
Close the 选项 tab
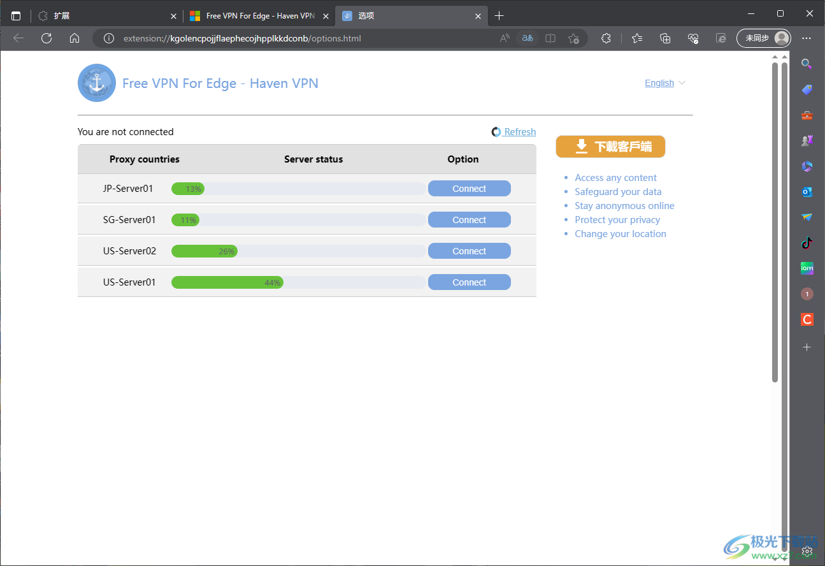477,16
